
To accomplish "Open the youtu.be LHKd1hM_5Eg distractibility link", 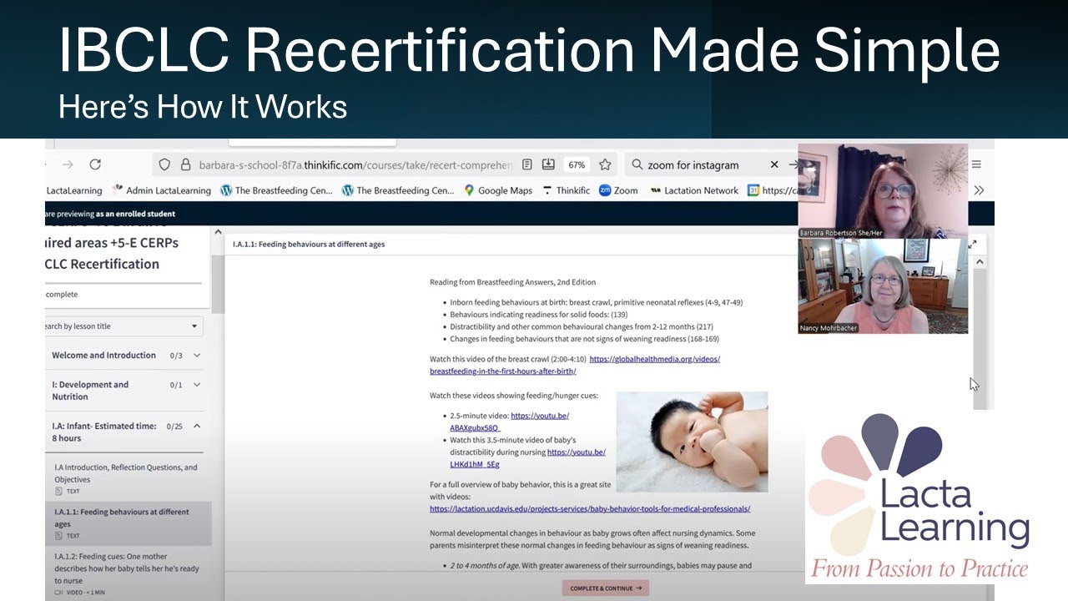I will (527, 458).
